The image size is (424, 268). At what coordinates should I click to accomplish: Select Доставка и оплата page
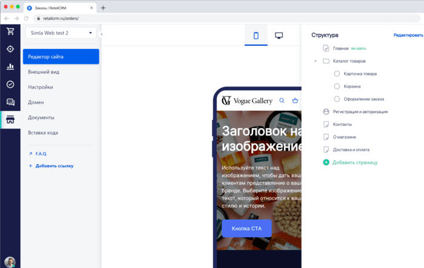[351, 149]
